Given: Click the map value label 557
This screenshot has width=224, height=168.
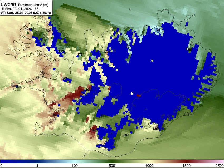Looking at the screenshot, I should (126, 135).
